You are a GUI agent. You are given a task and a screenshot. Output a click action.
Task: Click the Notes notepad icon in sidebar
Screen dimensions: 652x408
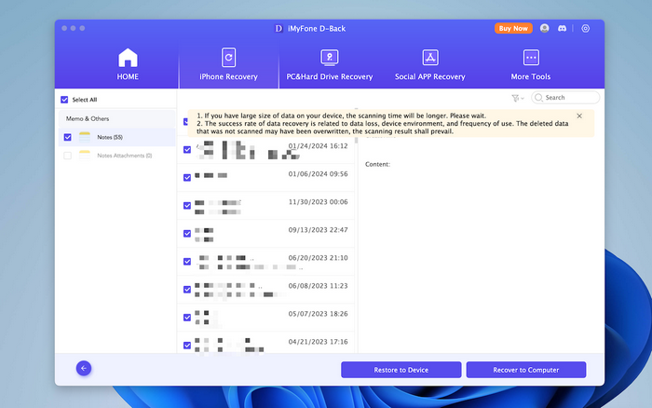[85, 137]
